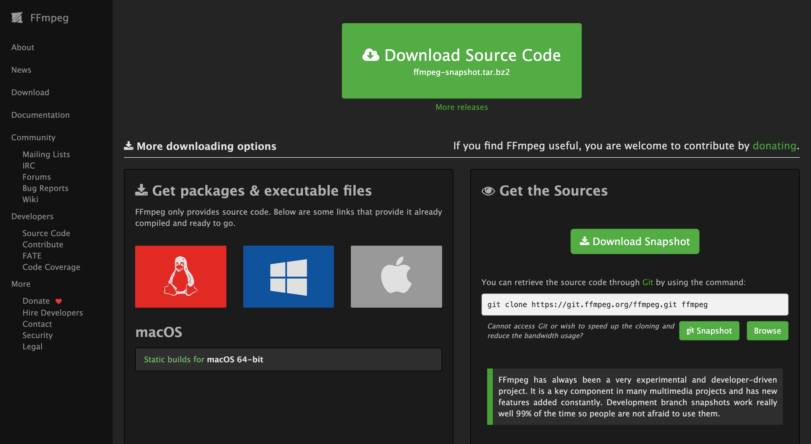Open the Forums link
Image resolution: width=811 pixels, height=444 pixels.
[x=37, y=177]
